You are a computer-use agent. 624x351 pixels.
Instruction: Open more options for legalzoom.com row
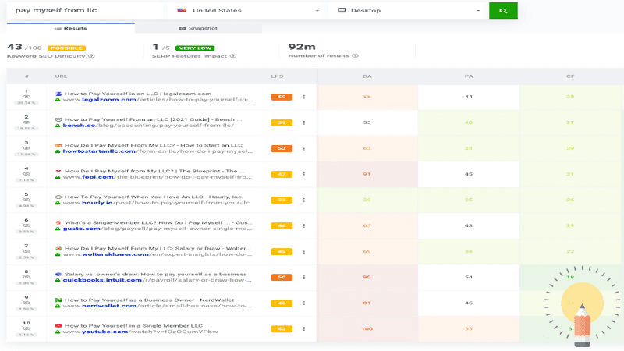point(304,97)
